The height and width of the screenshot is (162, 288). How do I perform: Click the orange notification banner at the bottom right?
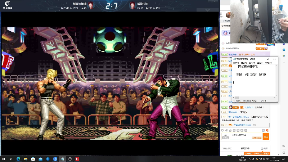(x=257, y=153)
